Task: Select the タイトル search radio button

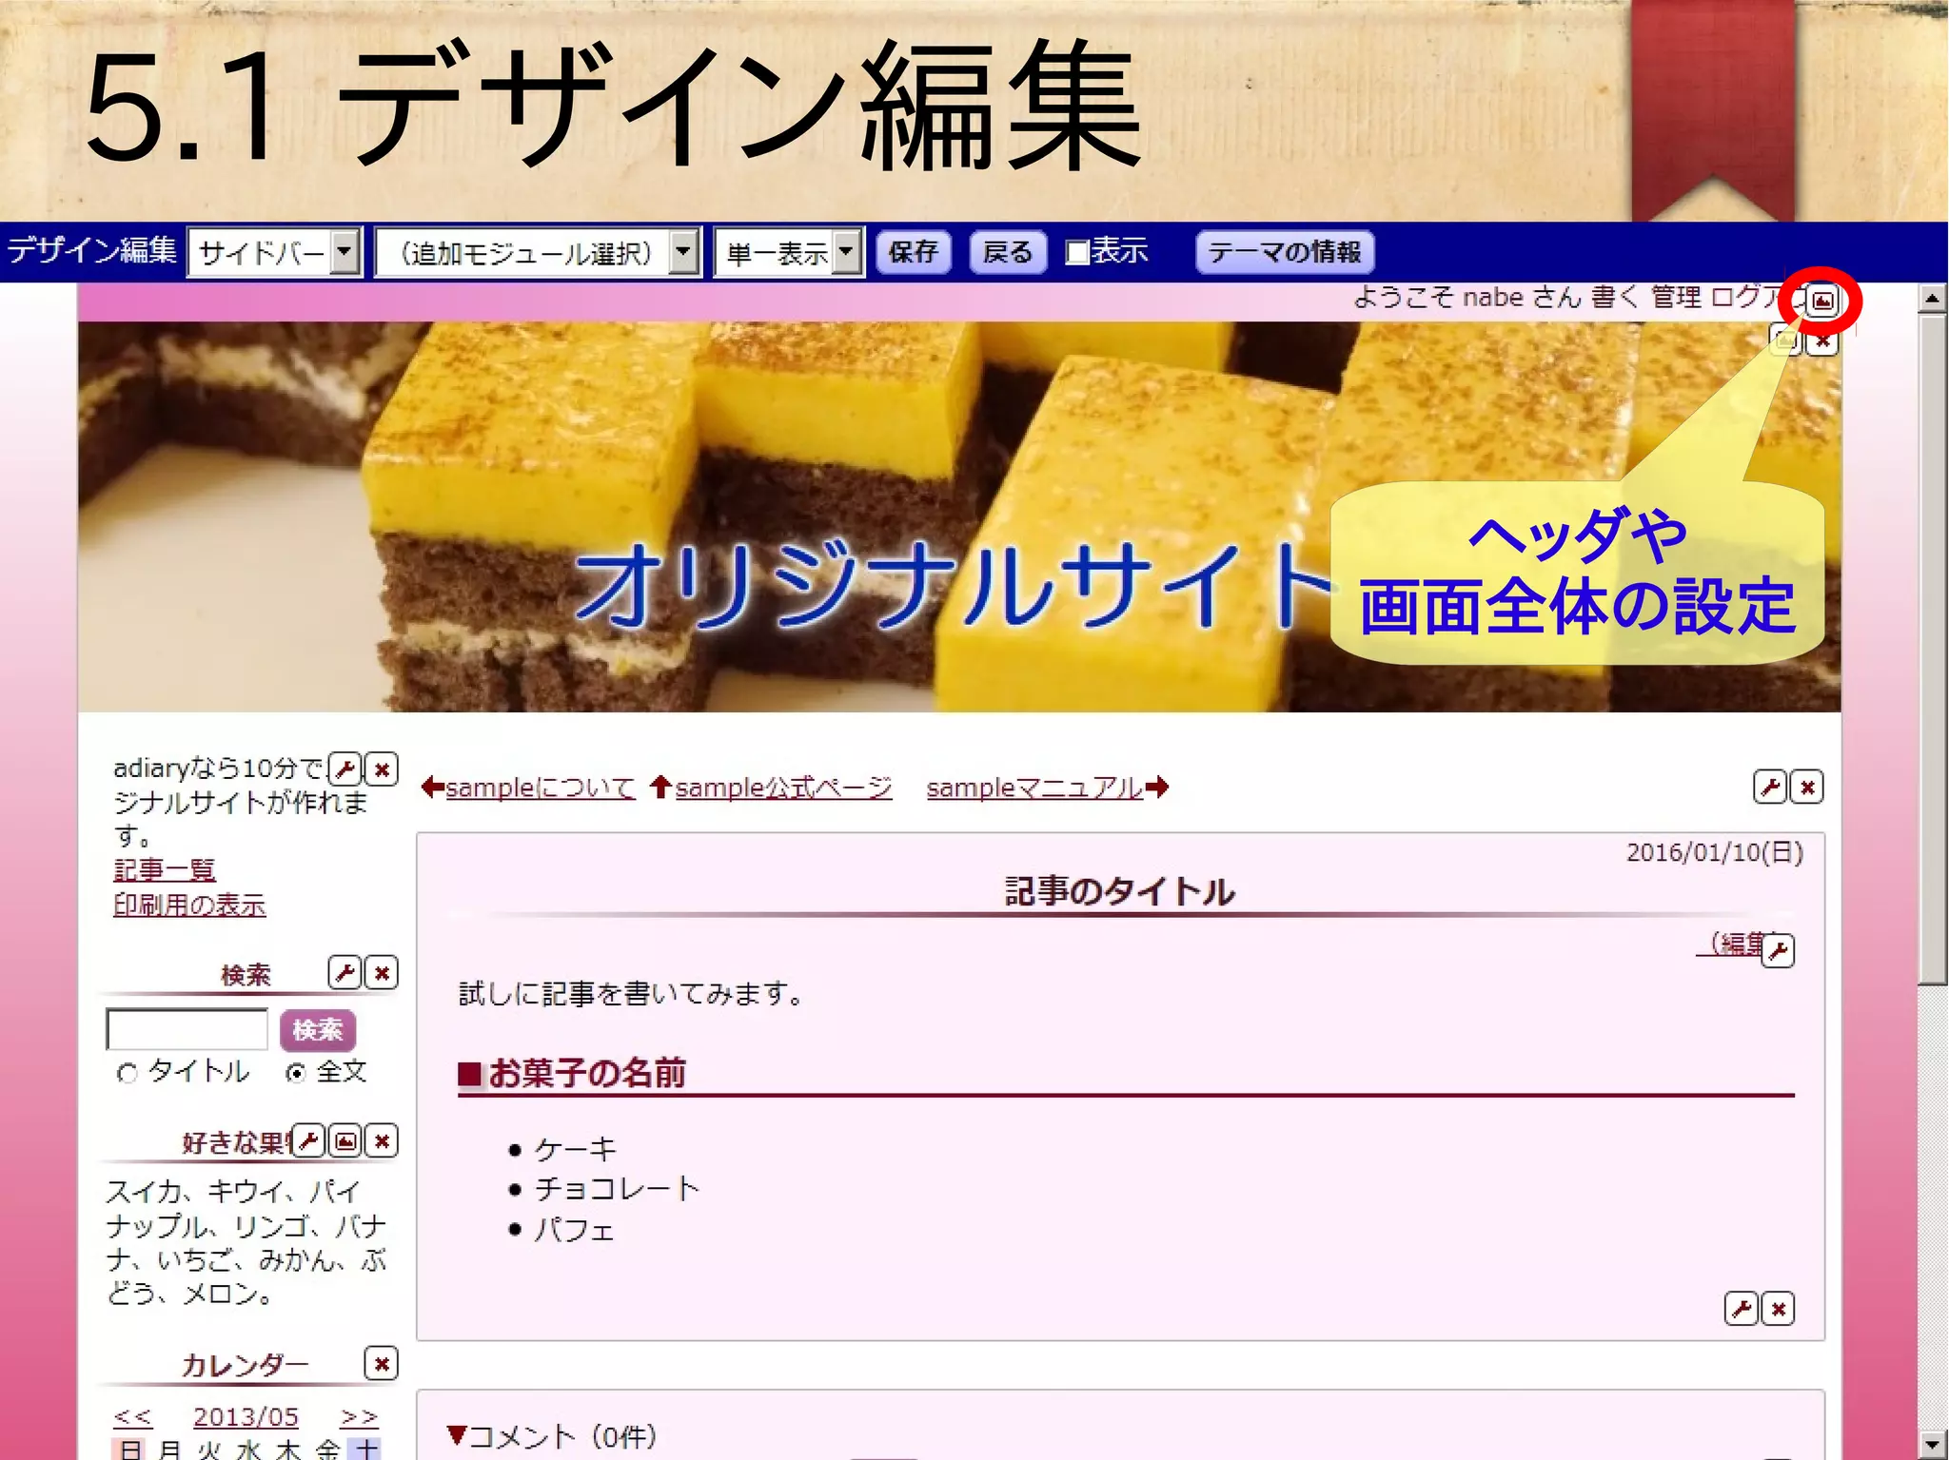Action: click(127, 1074)
